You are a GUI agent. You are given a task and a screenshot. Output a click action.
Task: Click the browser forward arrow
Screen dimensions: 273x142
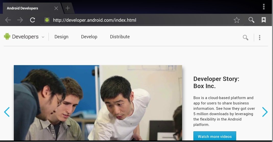[x=20, y=20]
